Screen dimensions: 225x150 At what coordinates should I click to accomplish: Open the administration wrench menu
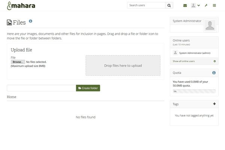206,6
